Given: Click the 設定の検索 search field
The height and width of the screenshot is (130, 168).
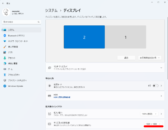Looking at the screenshot, I should pos(22,22).
